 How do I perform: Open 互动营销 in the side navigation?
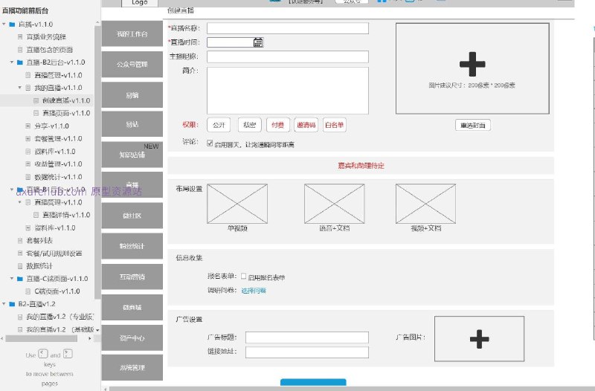132,277
